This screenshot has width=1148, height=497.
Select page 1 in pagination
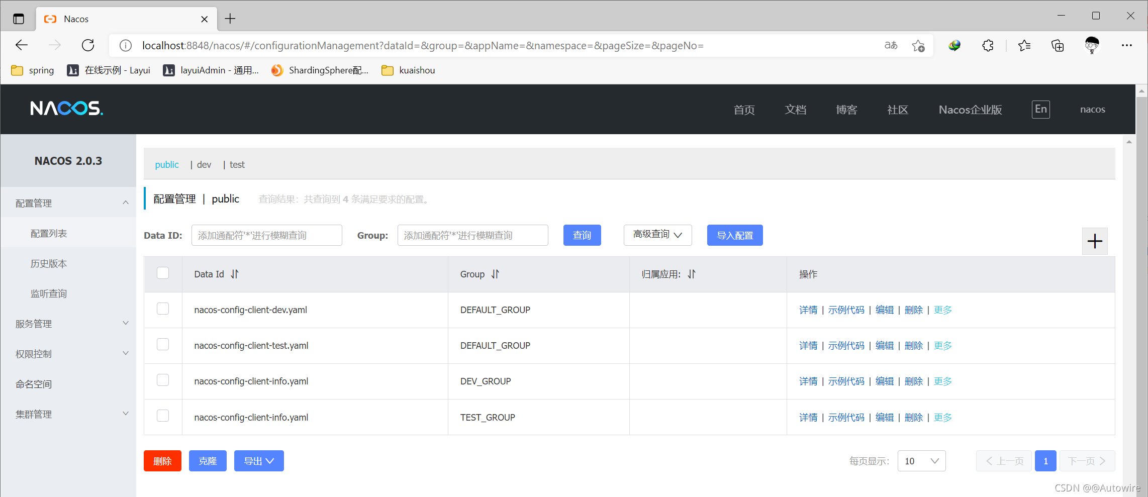coord(1045,461)
